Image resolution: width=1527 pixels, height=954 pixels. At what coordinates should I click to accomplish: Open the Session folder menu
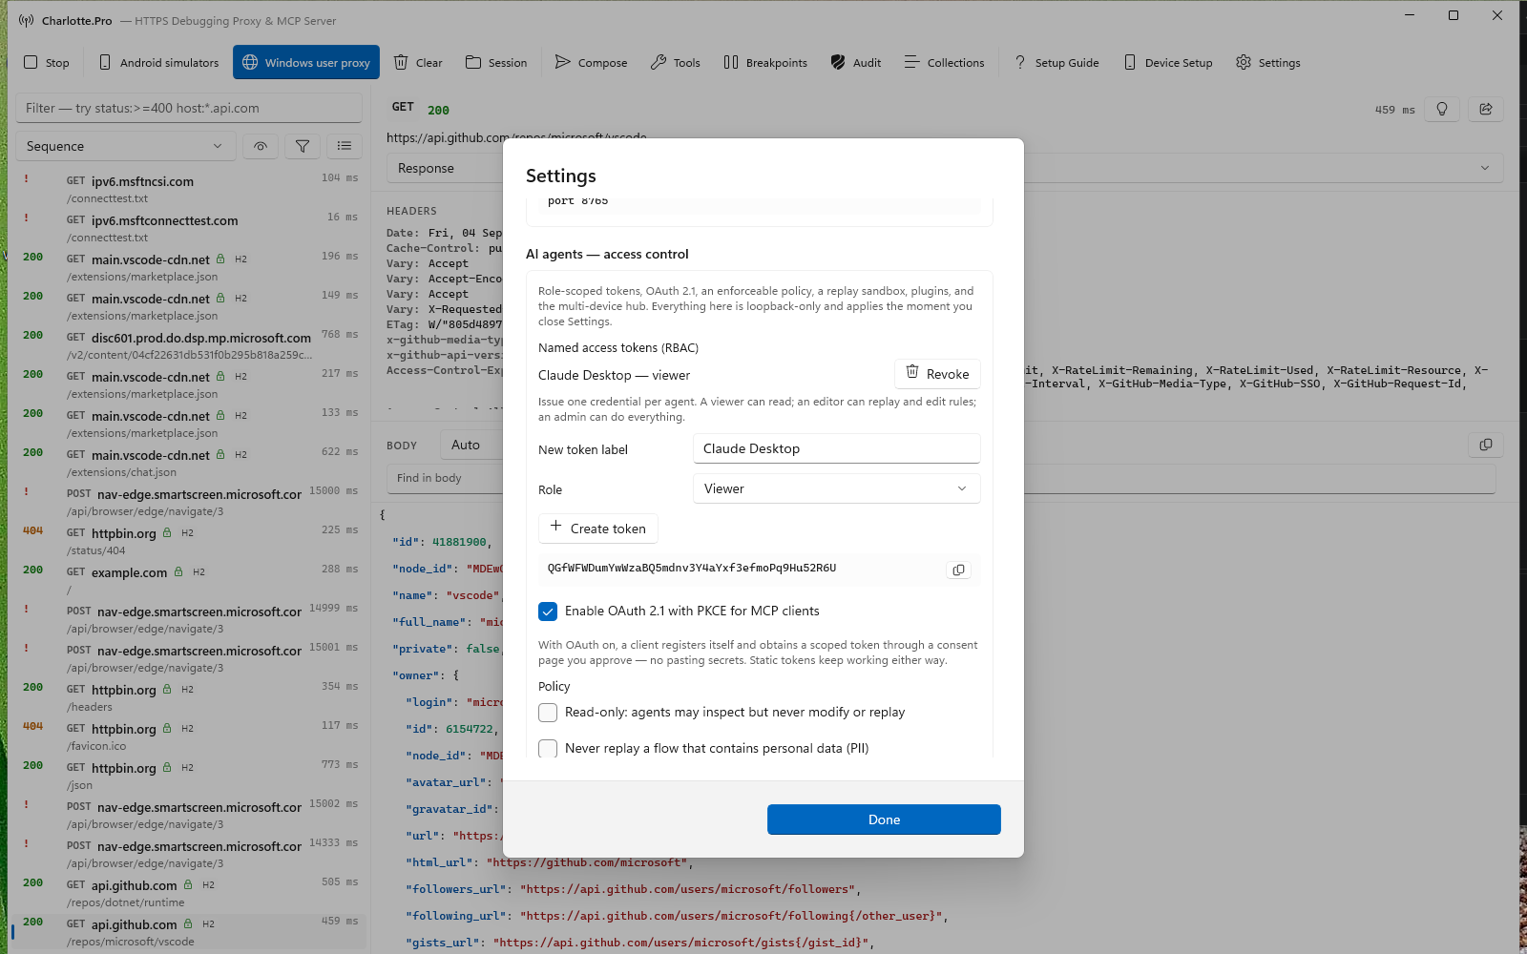(496, 62)
